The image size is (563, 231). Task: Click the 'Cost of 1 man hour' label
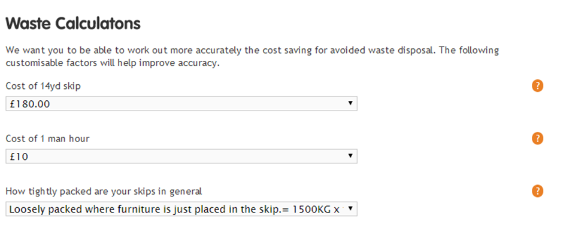pos(47,138)
